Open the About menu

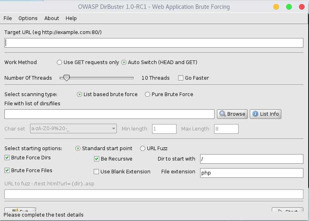[52, 18]
